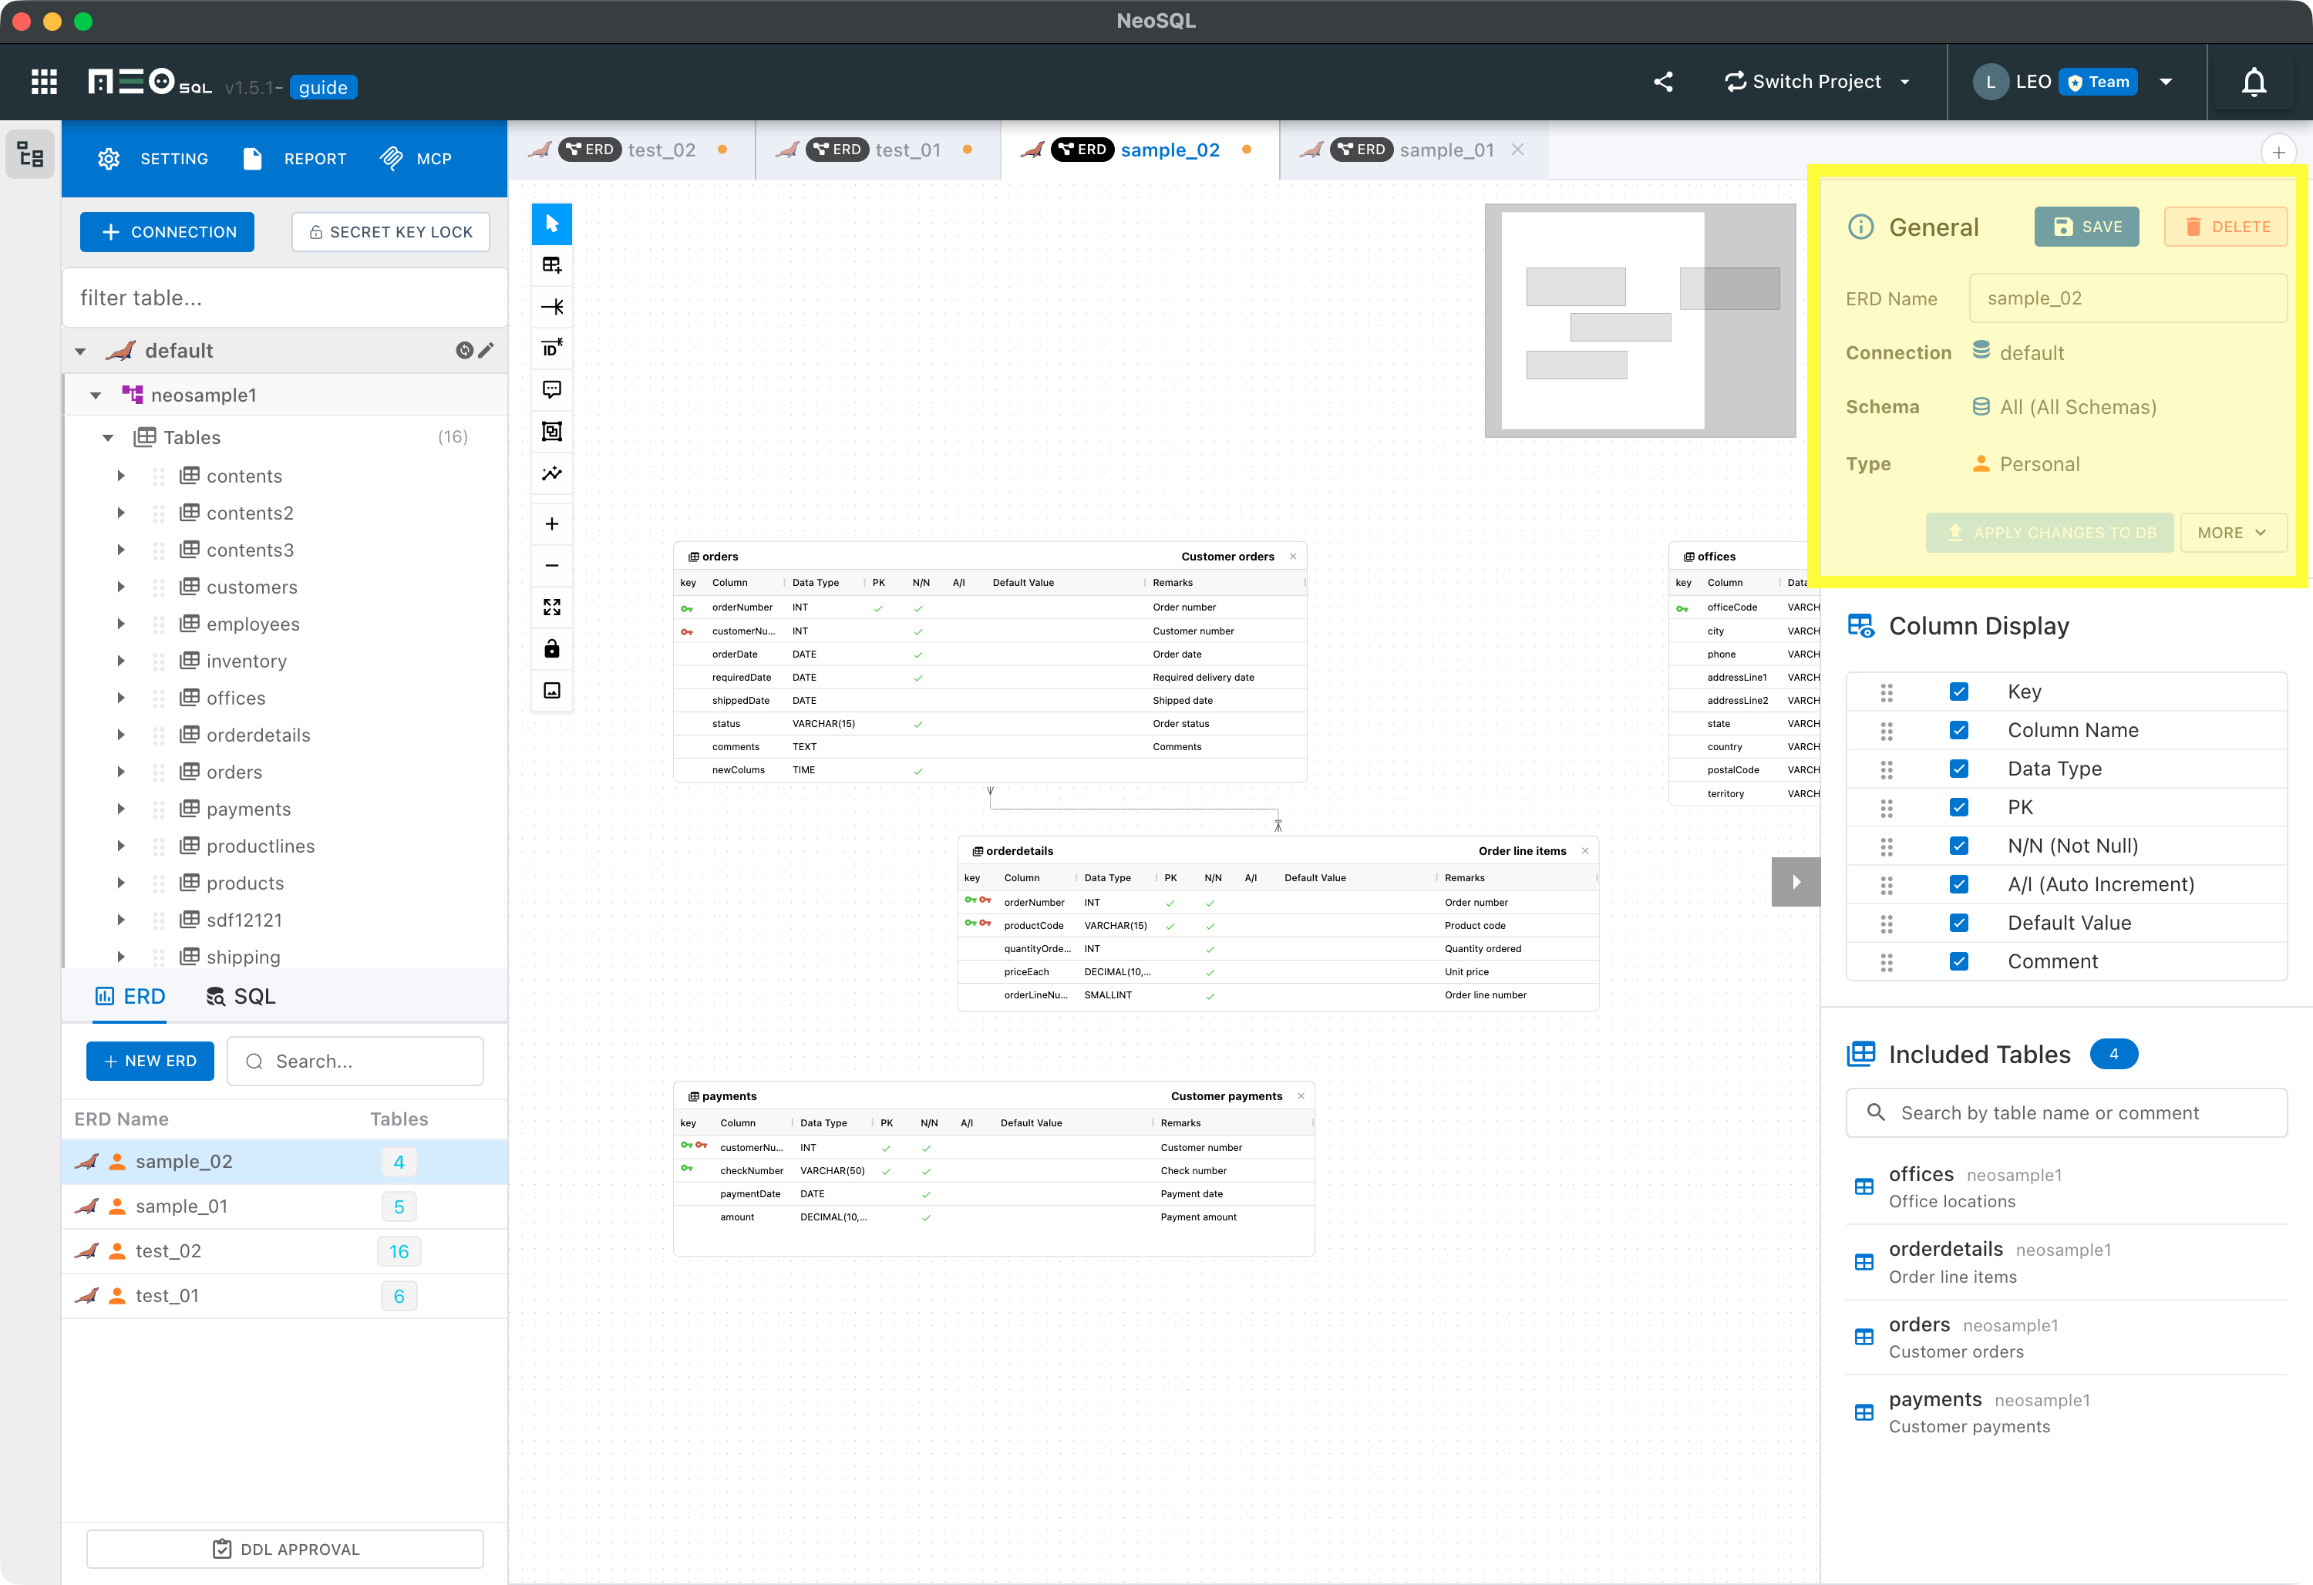Expand the orders table node
The height and width of the screenshot is (1585, 2313).
click(120, 772)
